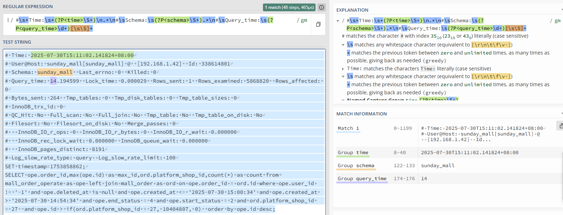Image resolution: width=563 pixels, height=215 pixels.
Task: Open the match info circle icon
Action: [322, 7]
